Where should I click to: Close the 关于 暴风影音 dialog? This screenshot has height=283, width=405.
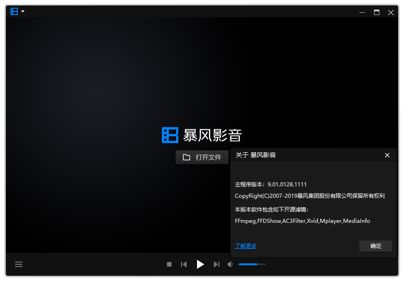point(387,155)
